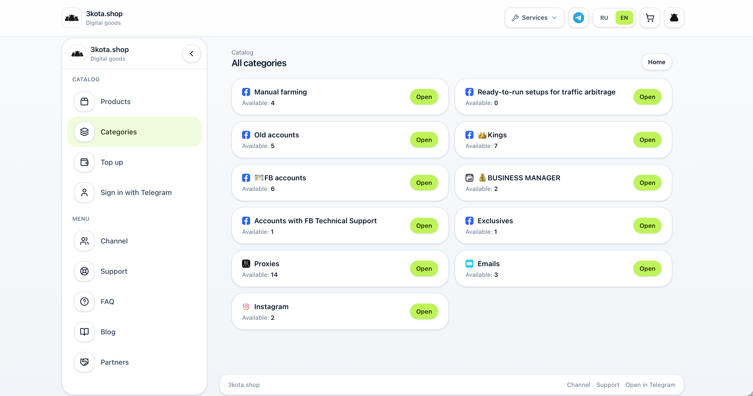Click the Top up wallet icon
The width and height of the screenshot is (753, 396).
(x=84, y=162)
